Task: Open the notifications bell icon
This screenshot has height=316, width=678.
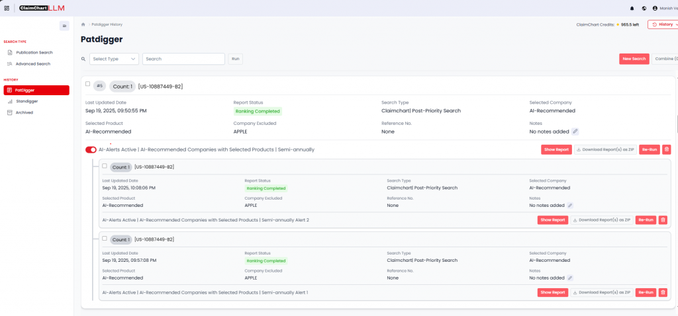Action: coord(632,8)
